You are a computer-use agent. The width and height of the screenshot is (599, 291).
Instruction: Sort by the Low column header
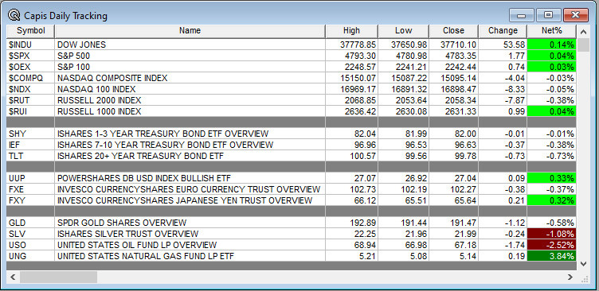[403, 31]
